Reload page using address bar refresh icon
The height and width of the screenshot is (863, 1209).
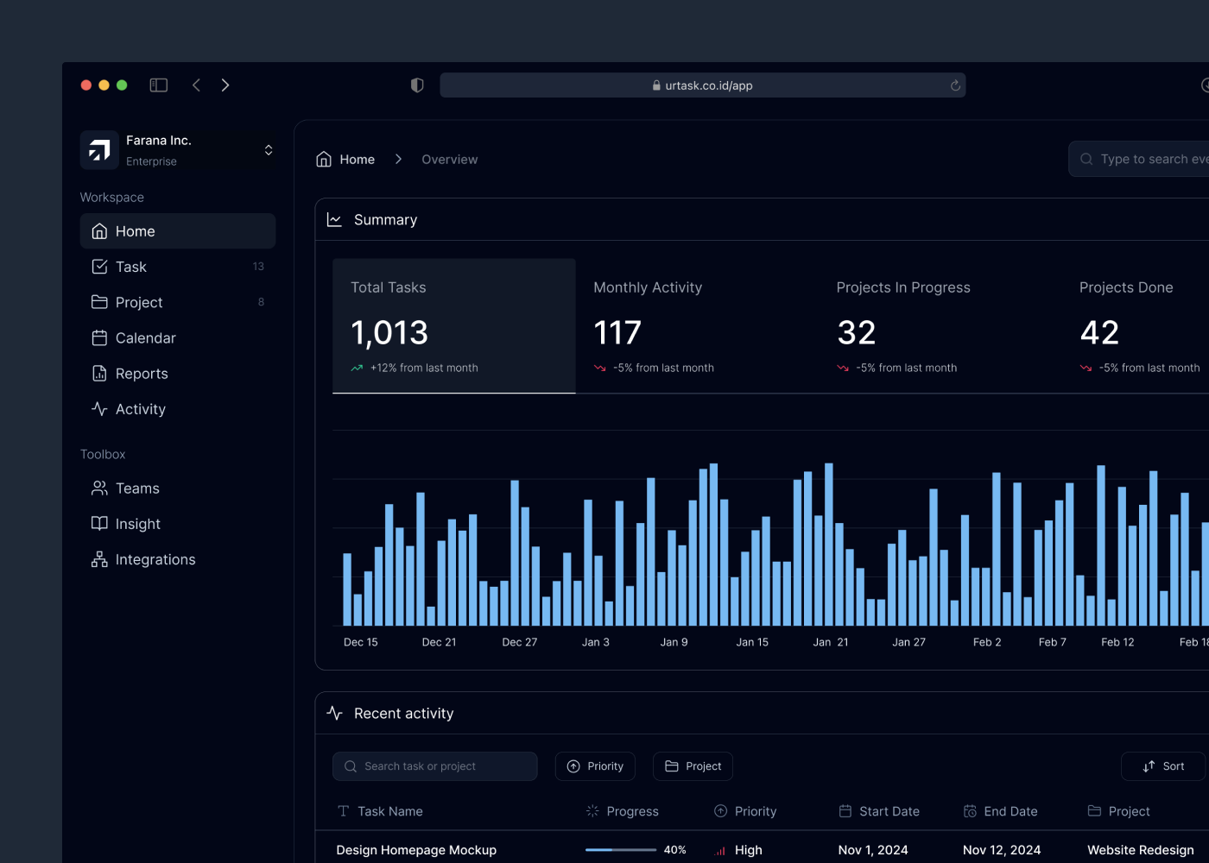point(955,85)
